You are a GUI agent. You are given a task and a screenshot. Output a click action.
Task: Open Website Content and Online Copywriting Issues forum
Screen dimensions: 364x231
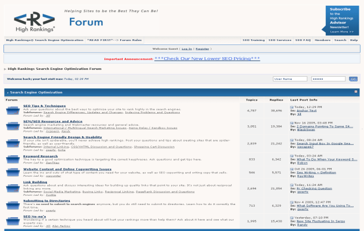[68, 169]
